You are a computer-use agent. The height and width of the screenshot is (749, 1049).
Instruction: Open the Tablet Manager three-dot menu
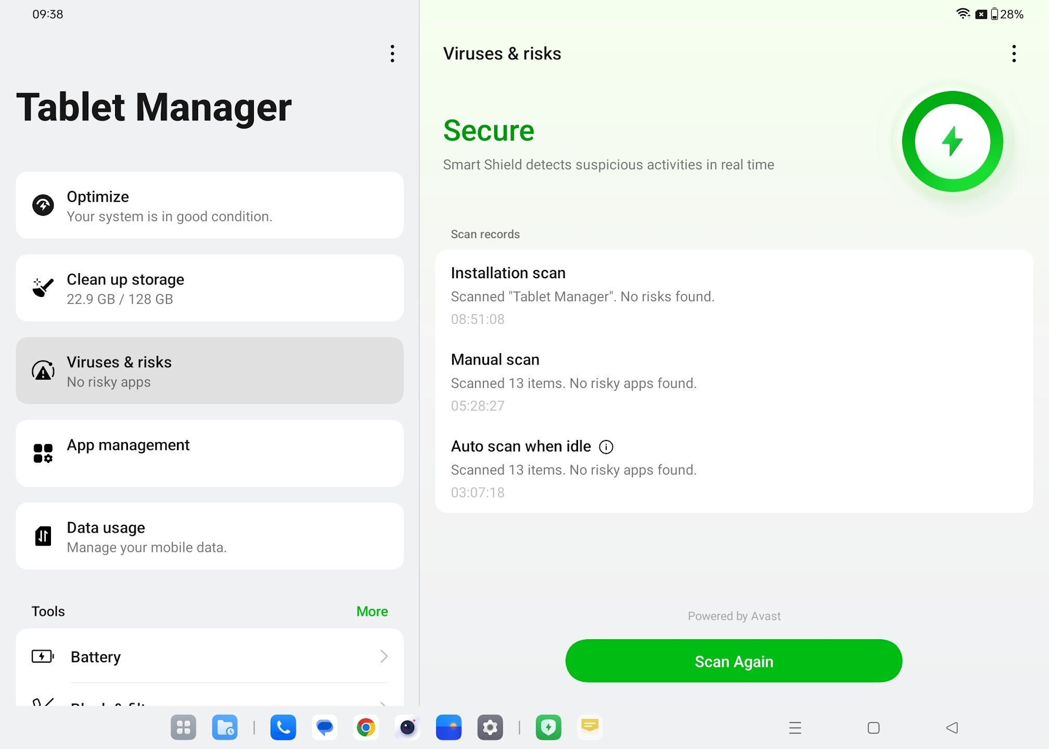click(x=392, y=54)
